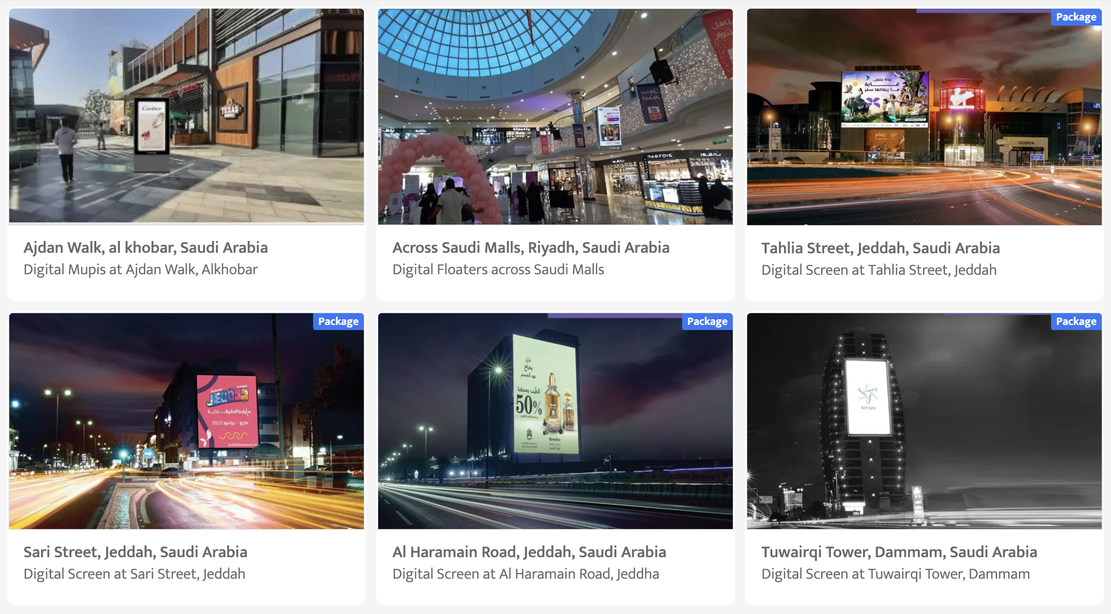Open the Al Haramain Road, Jeddah title

pyautogui.click(x=529, y=552)
